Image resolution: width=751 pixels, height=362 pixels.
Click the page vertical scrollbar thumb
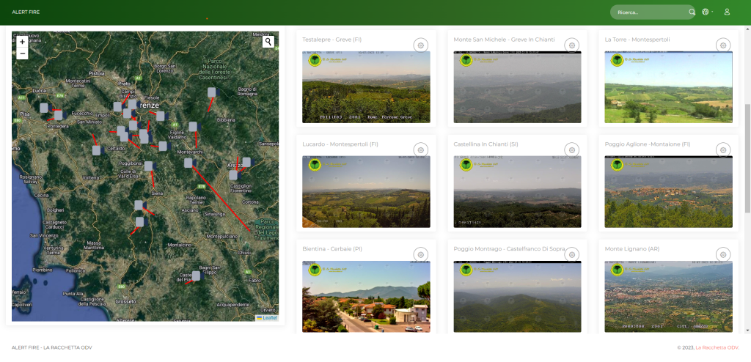point(747,158)
